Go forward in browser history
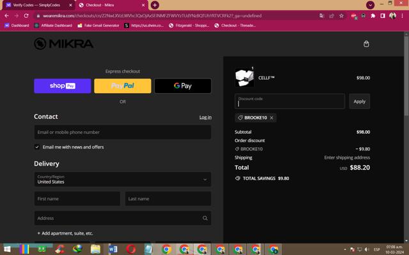Screen dimensions: 409x255 point(16,15)
